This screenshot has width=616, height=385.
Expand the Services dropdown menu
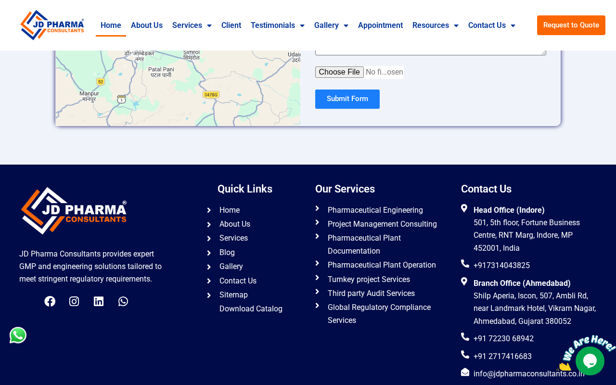192,26
